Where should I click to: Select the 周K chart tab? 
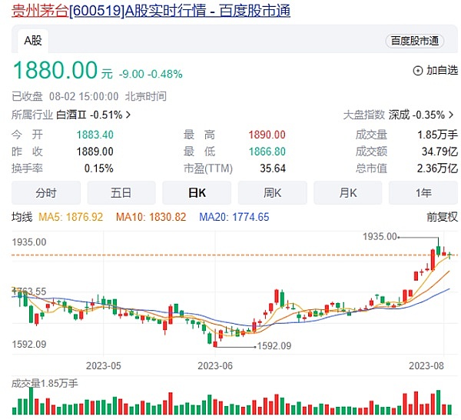coord(273,193)
